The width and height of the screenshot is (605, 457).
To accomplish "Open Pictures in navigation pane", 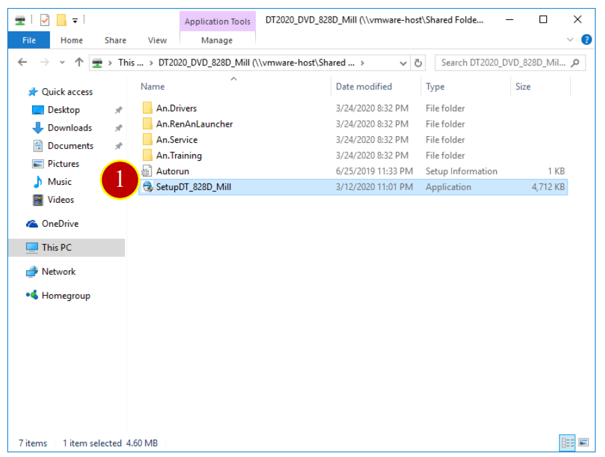I will [63, 163].
